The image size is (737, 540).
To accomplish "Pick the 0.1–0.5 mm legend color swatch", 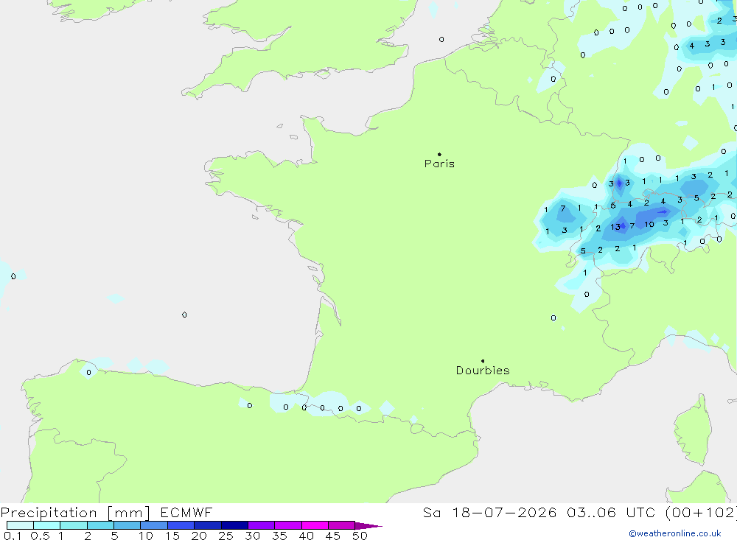I will coord(20,525).
